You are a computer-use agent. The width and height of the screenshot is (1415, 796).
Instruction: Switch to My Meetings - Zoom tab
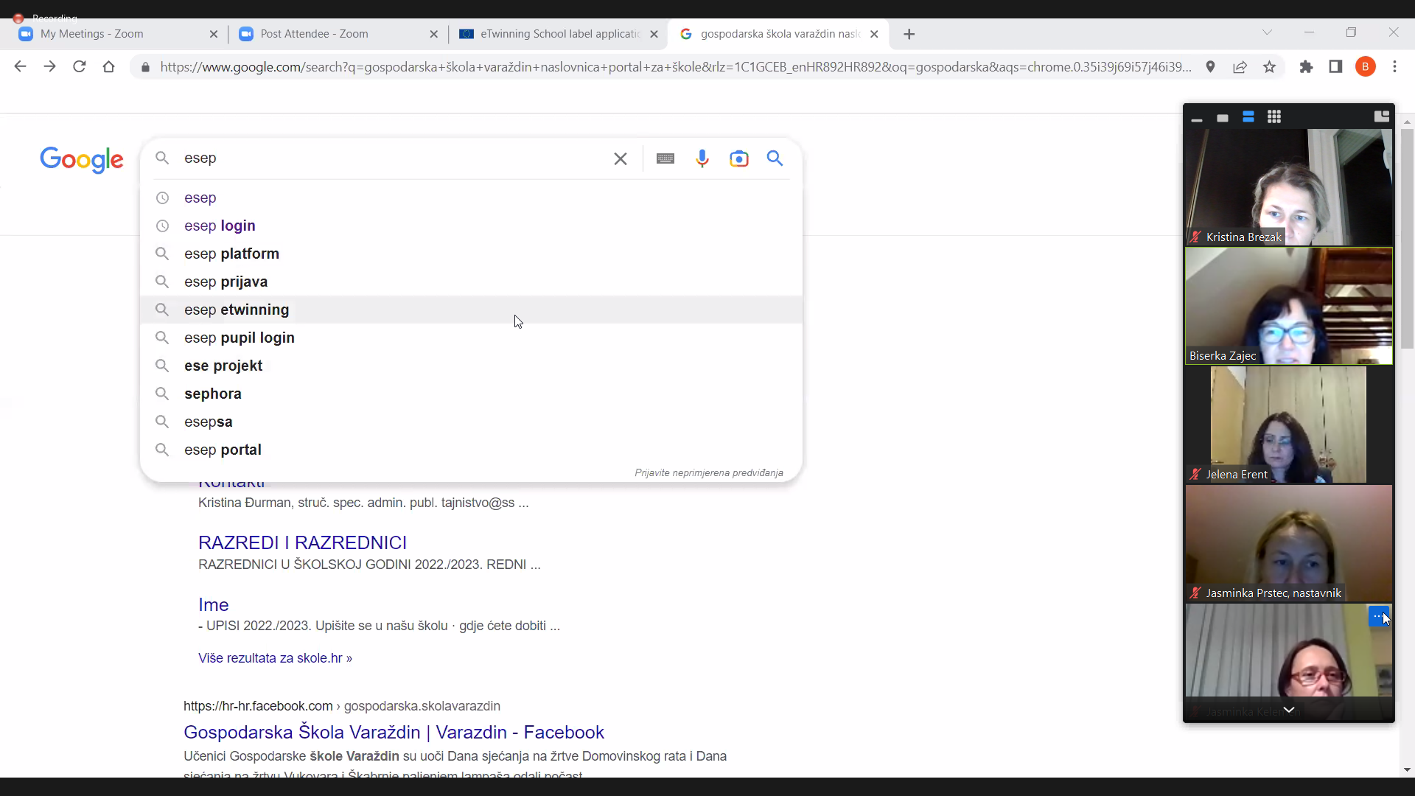click(x=118, y=34)
